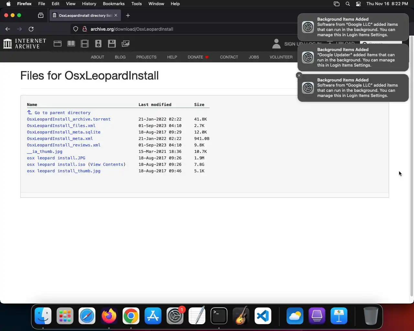Viewport: 414px width, 331px height.
Task: Download OsxLeopardInstall_archive.torrent
Action: 69,119
